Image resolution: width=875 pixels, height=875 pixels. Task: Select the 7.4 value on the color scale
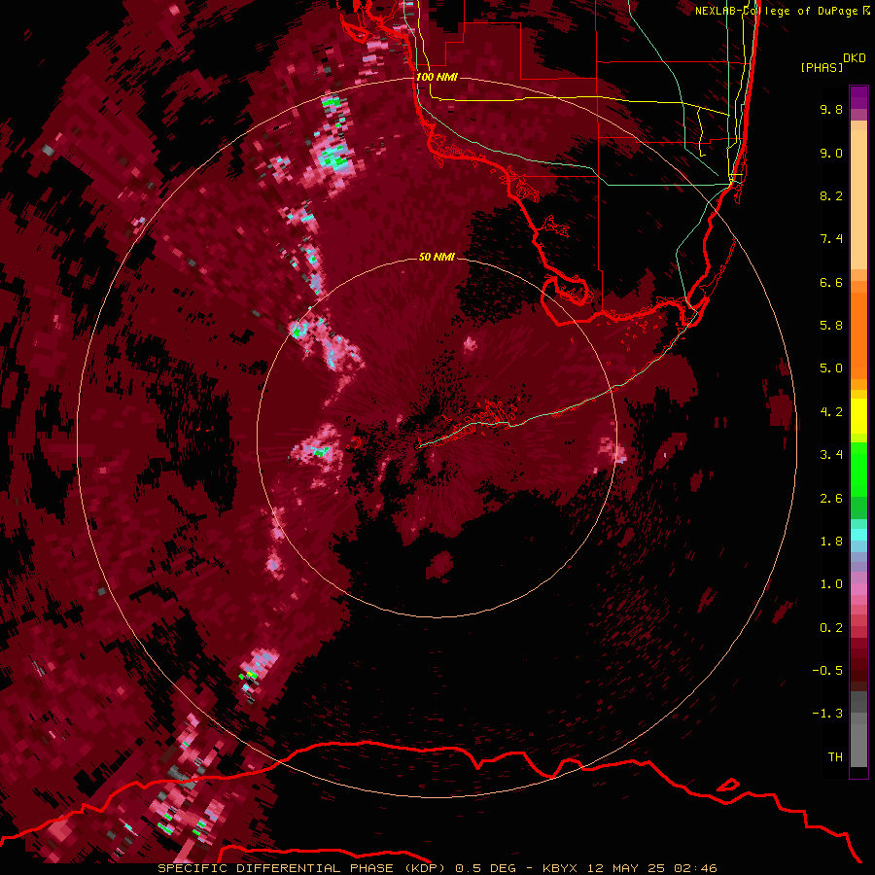(831, 239)
